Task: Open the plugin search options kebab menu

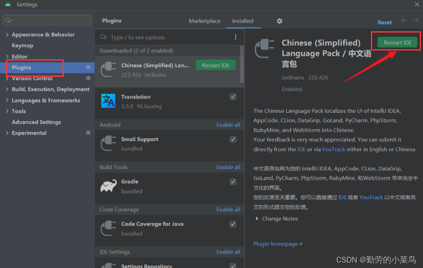Action: point(235,37)
